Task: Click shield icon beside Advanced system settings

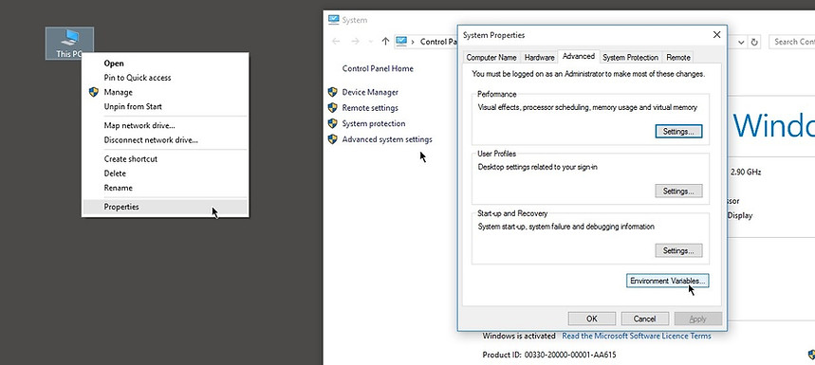Action: click(333, 139)
